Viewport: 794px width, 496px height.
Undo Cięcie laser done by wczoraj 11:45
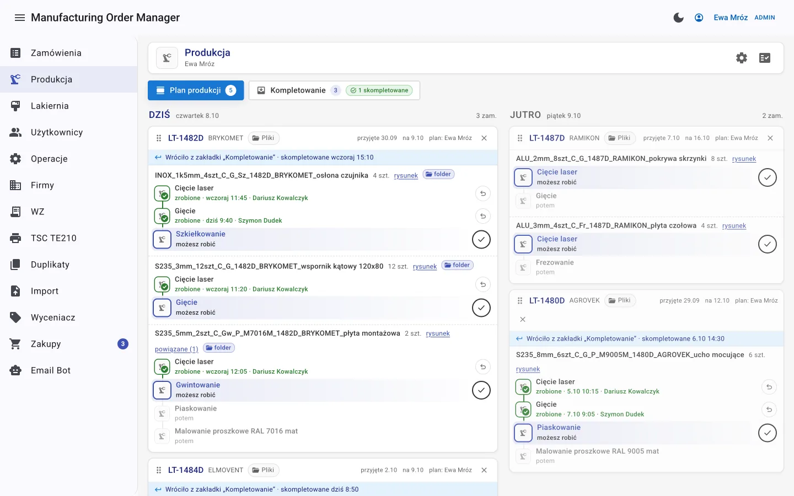pos(482,193)
